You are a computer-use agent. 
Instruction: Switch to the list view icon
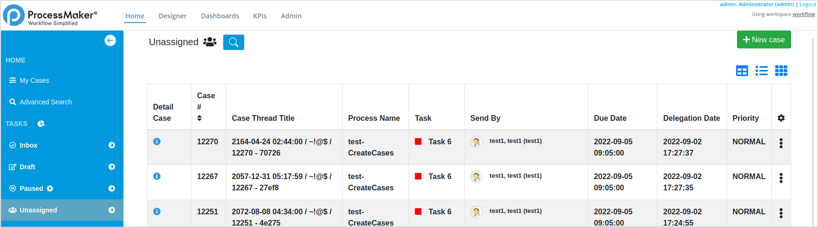(x=761, y=71)
